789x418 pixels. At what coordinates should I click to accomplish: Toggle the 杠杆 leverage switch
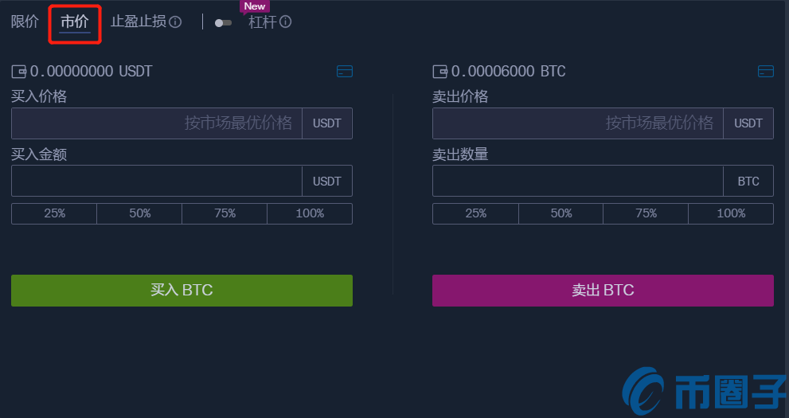(224, 22)
